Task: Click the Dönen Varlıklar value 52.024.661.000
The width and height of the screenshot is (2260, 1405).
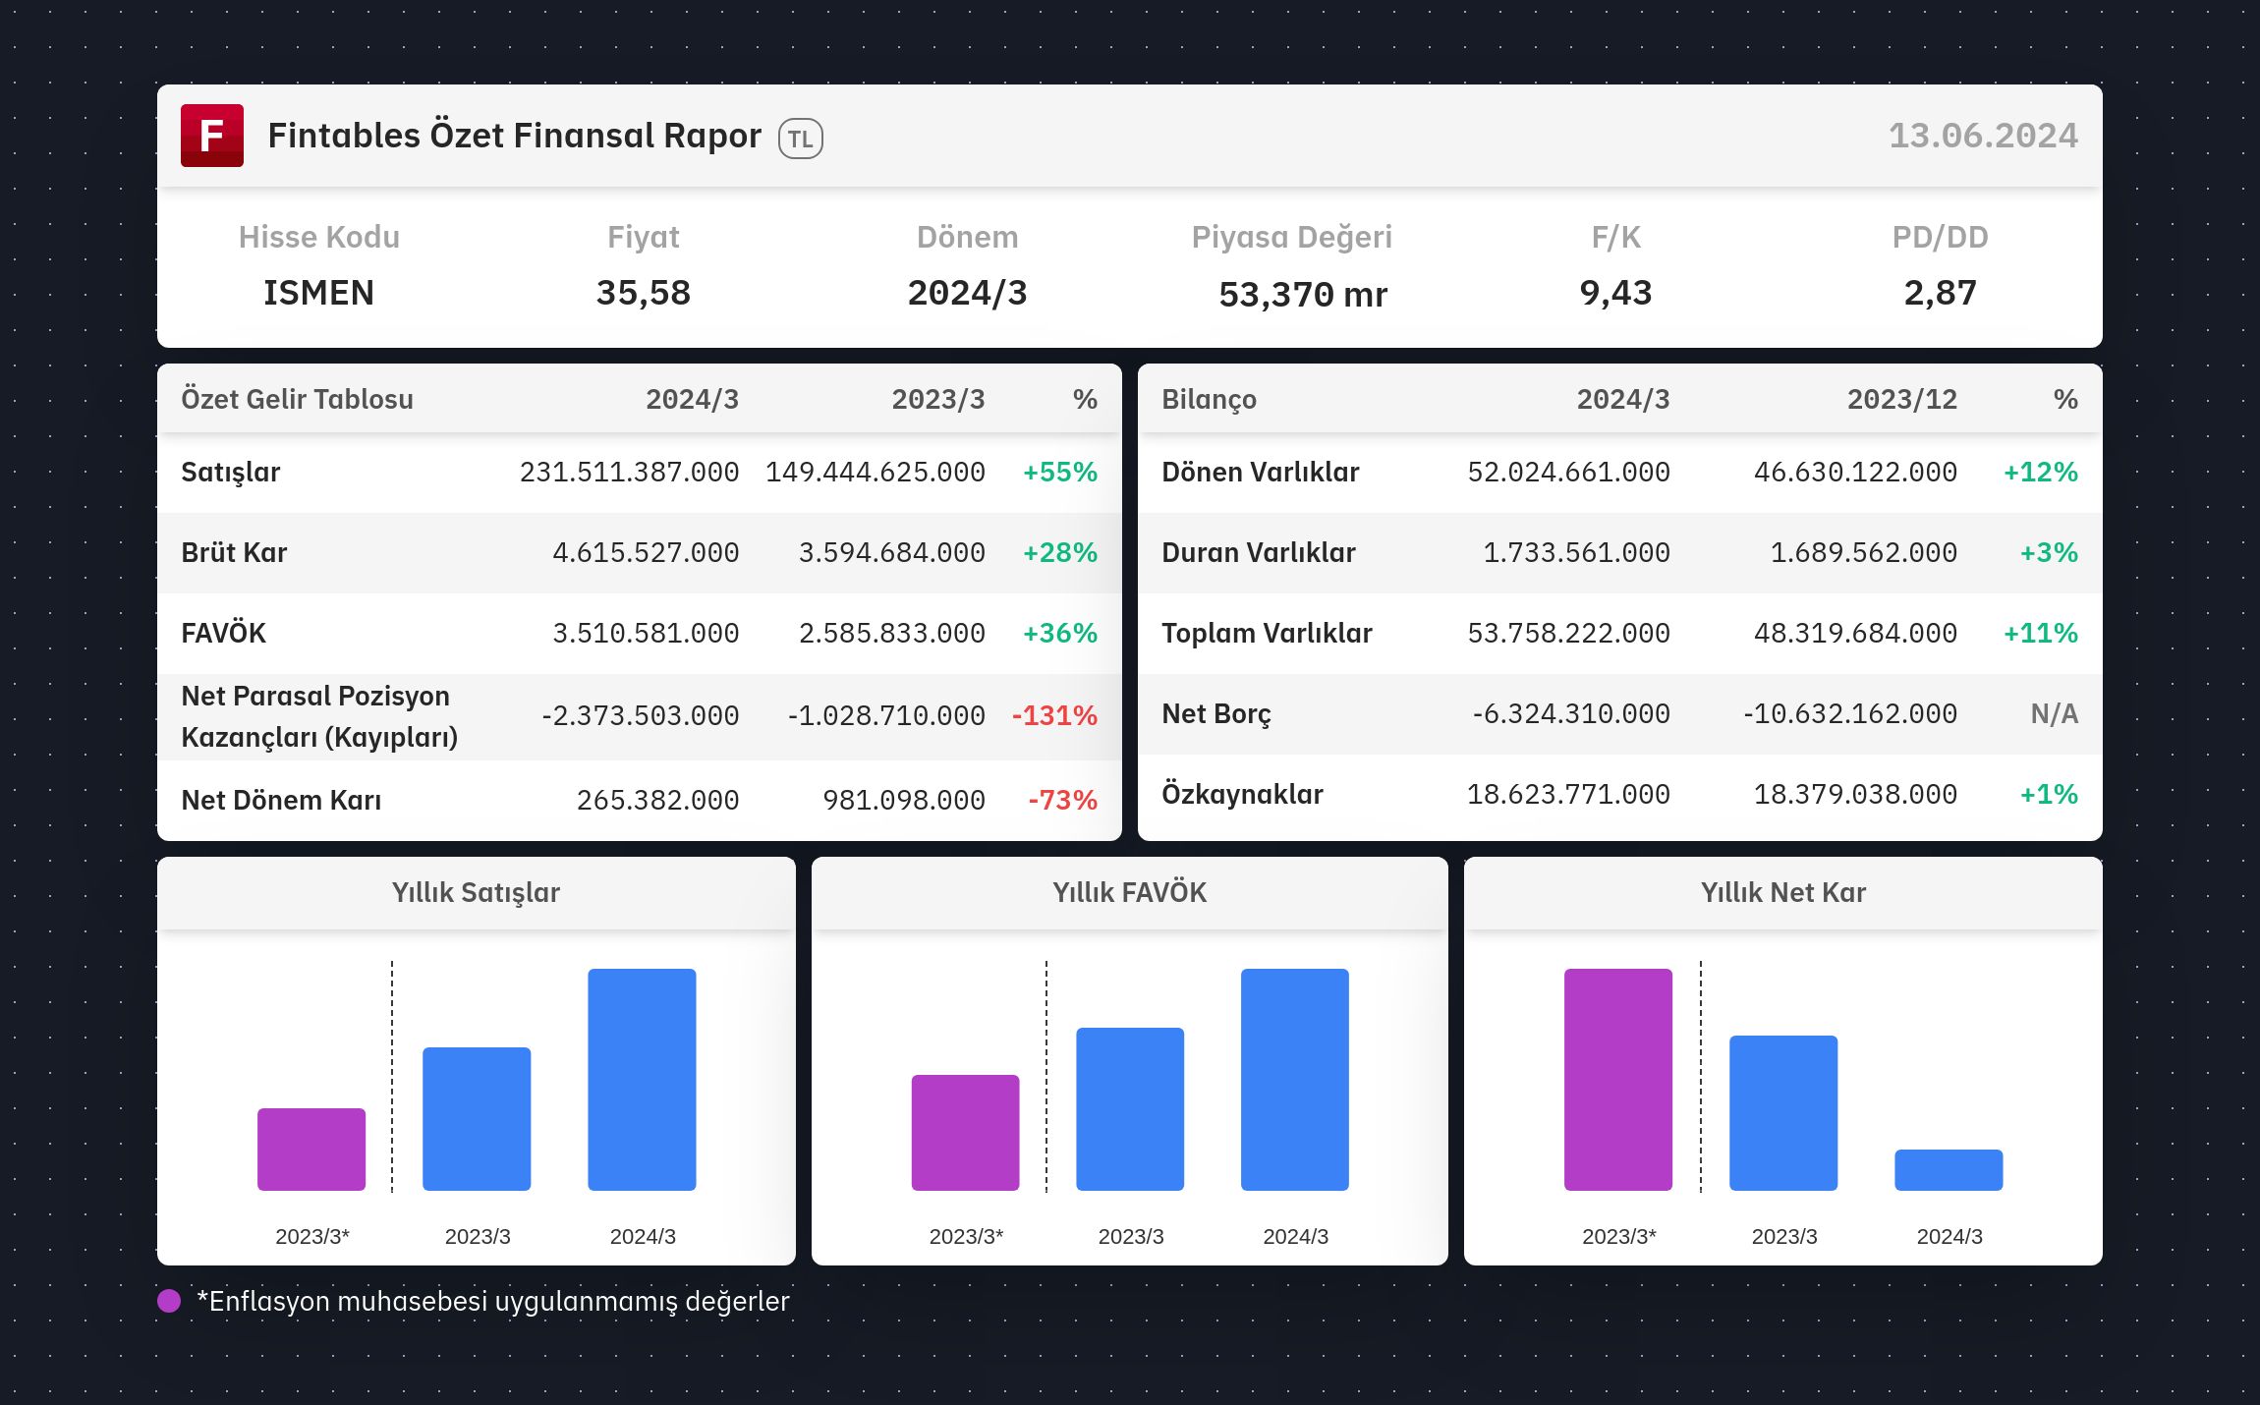Action: coord(1568,473)
